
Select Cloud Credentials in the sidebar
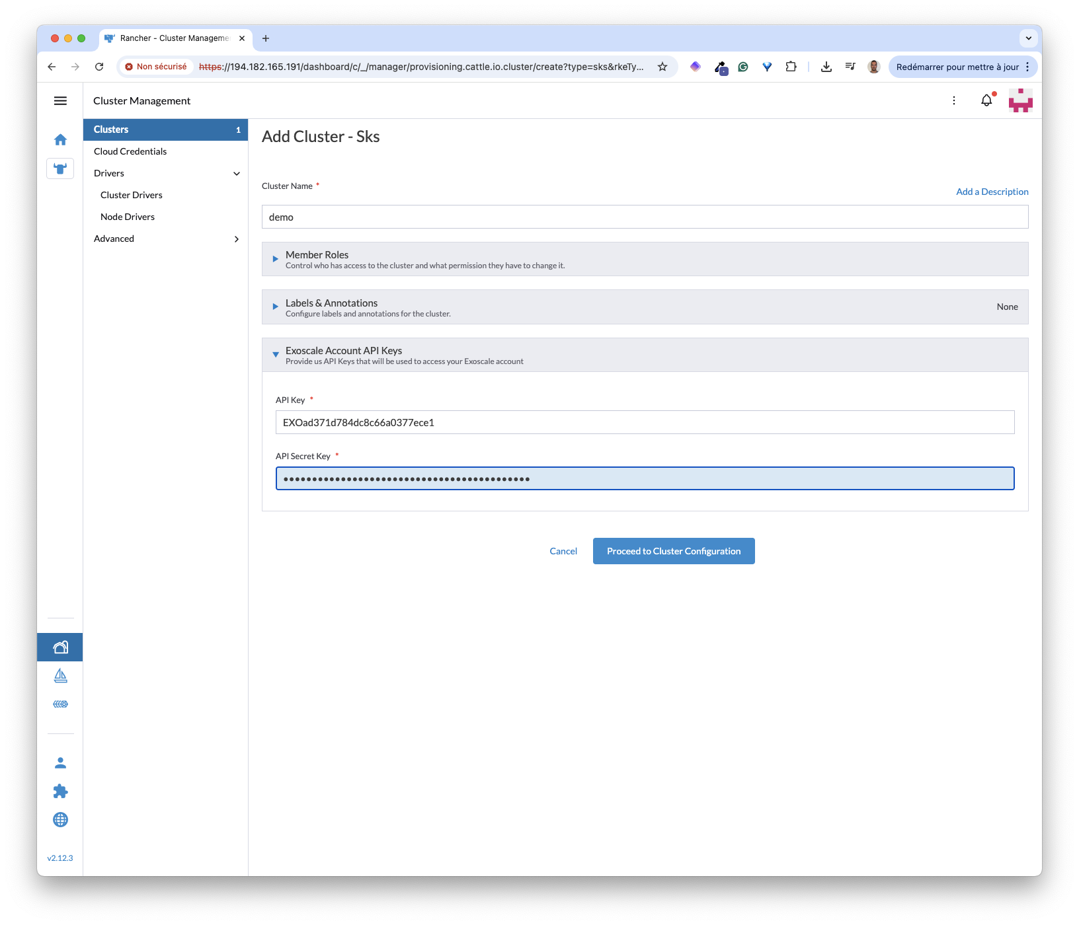coord(130,151)
